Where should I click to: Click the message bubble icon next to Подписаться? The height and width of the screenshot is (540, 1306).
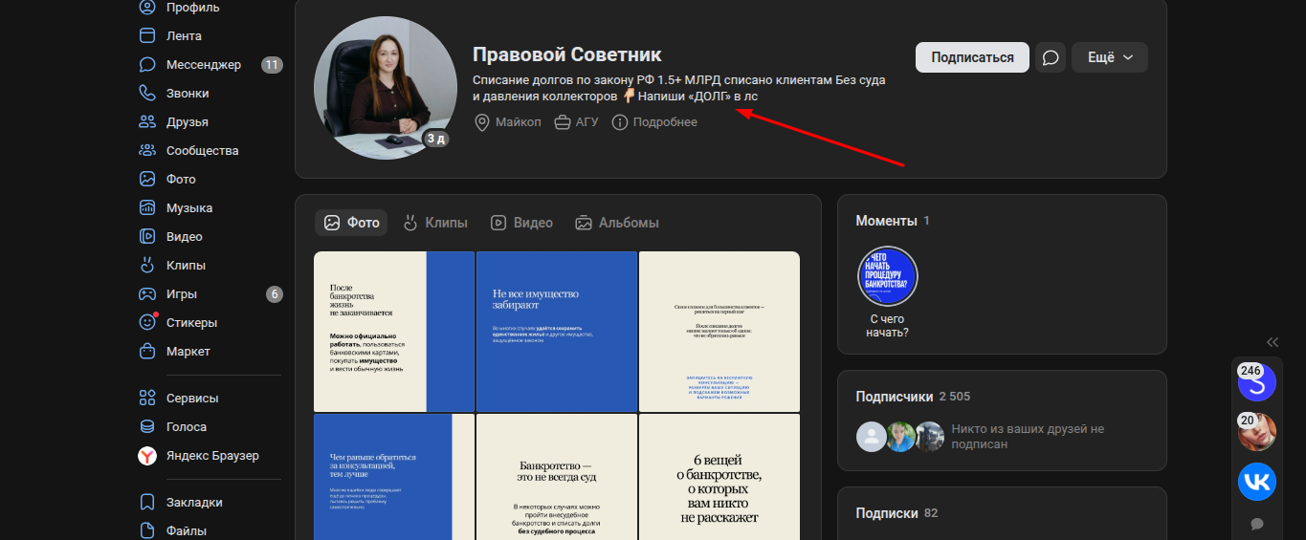pos(1051,57)
